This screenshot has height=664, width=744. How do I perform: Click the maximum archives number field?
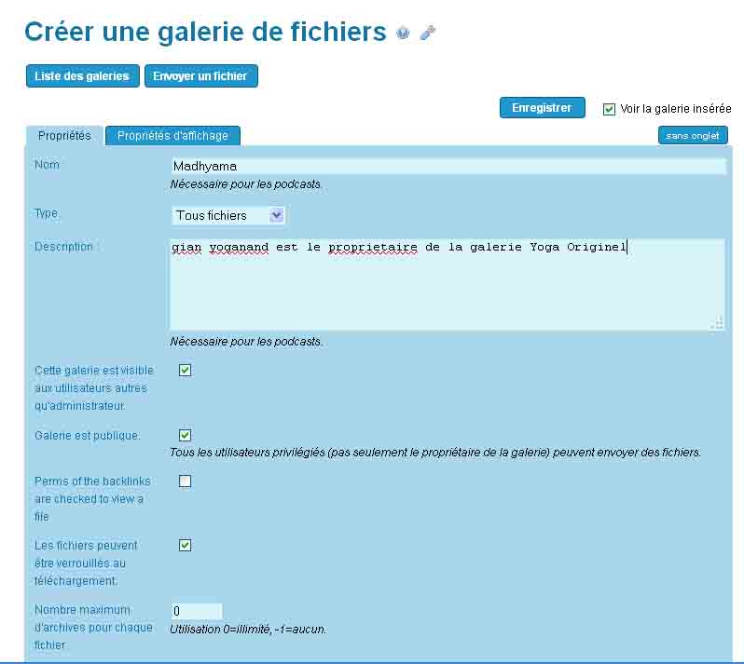[x=197, y=612]
